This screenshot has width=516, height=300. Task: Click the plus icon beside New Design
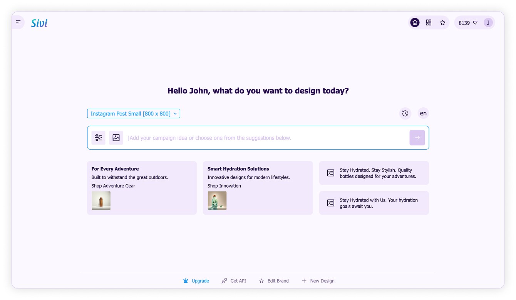pos(304,281)
